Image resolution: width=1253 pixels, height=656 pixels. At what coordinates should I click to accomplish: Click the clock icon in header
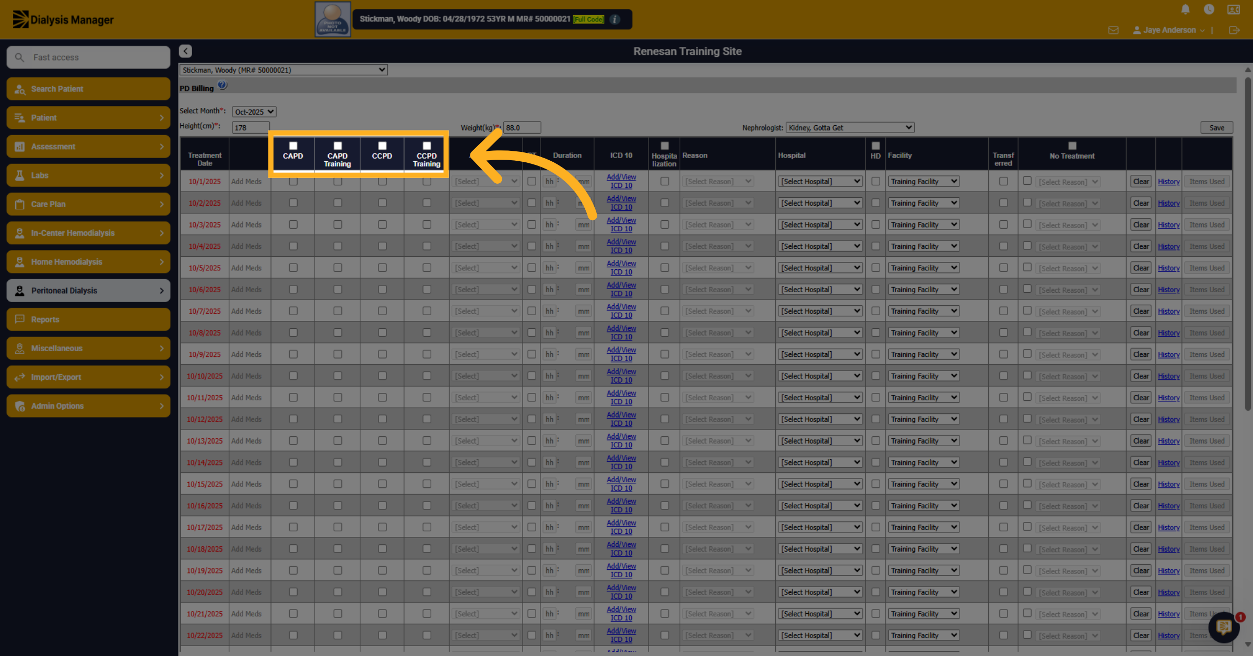point(1209,9)
